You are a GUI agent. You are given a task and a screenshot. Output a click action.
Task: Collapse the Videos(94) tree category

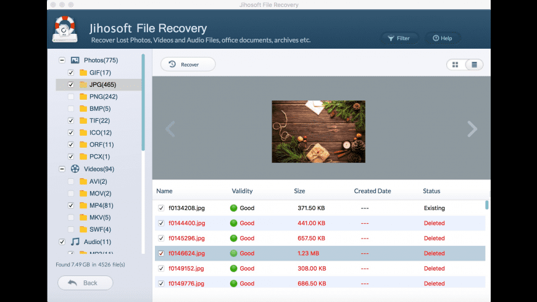point(62,169)
